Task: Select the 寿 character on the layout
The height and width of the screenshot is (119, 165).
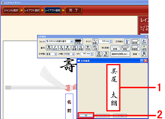Action: (68, 65)
